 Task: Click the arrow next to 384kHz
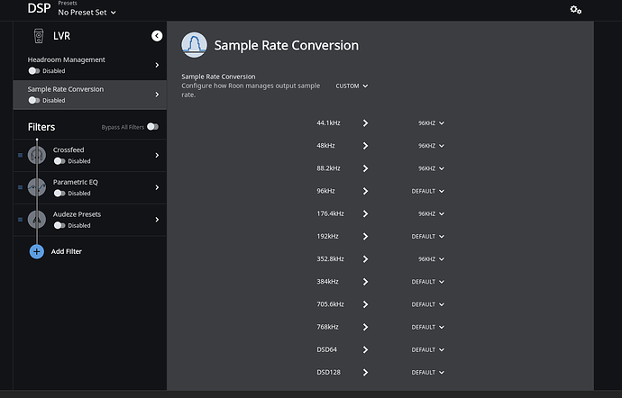[x=365, y=282]
